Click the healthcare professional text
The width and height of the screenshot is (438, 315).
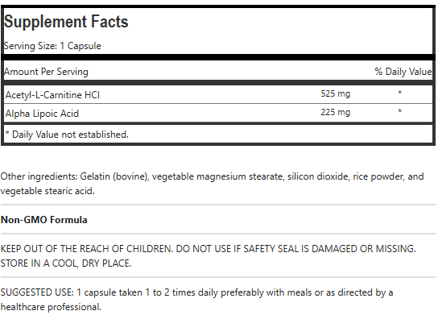click(51, 307)
